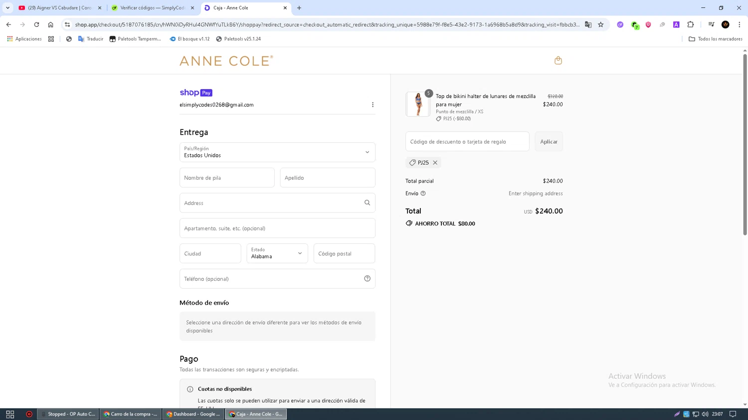Focus the Código de descuento o tarjeta de regalo field
748x420 pixels.
click(467, 141)
